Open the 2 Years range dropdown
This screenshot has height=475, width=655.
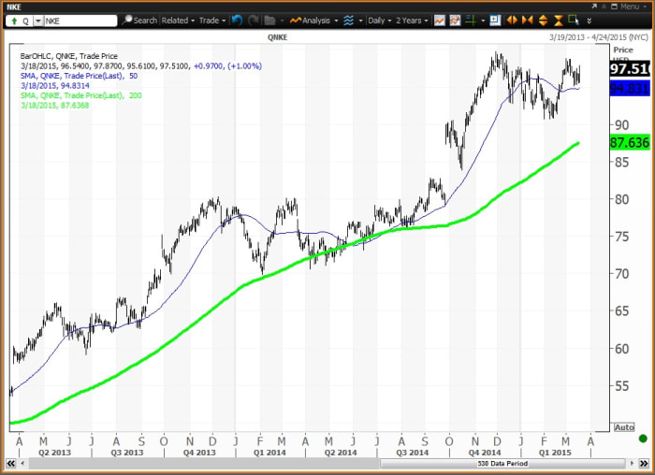click(x=412, y=21)
